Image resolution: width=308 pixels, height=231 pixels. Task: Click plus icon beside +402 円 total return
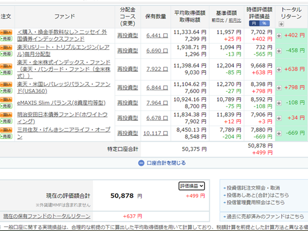[279, 36]
